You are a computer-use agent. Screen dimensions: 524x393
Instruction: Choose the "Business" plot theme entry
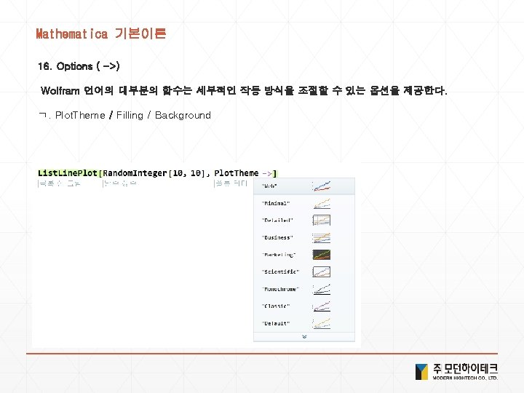[x=304, y=237]
